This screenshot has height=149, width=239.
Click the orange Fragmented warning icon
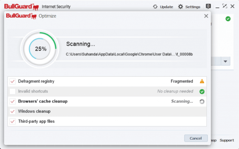click(202, 81)
